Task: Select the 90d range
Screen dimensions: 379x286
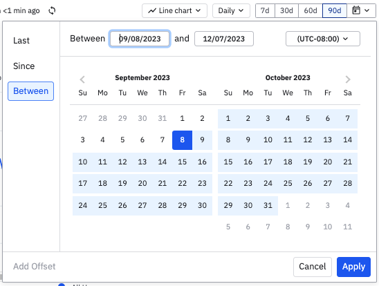Action: tap(335, 10)
